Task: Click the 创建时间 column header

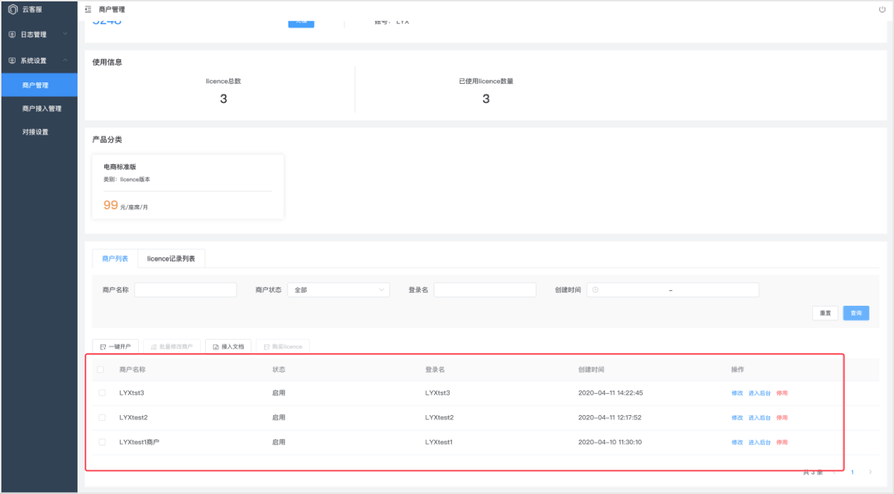Action: coord(591,370)
